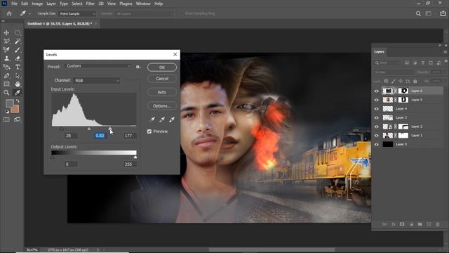
Task: Pick the black point eyedropper in Levels
Action: pos(152,119)
